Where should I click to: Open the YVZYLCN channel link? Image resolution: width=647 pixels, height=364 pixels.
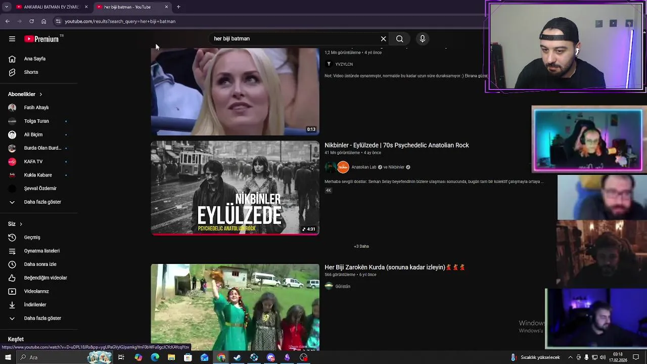click(x=344, y=64)
